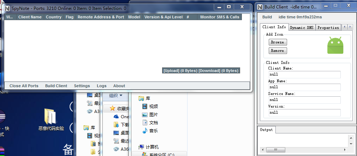Click Close All Ports in SpyNote
Image resolution: width=357 pixels, height=156 pixels.
tap(24, 86)
